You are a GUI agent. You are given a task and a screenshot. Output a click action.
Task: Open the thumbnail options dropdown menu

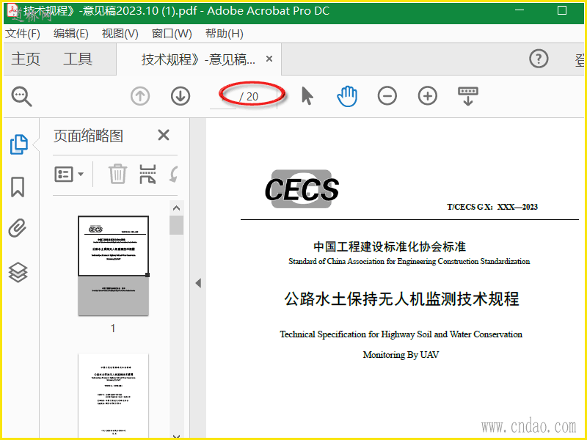pos(69,175)
